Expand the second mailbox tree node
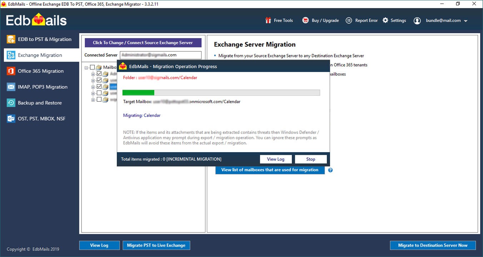Screen dimensions: 483x257 click(93, 80)
